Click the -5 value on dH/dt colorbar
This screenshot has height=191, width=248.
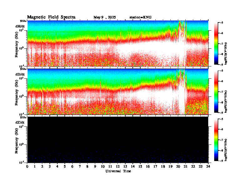(x=222, y=23)
